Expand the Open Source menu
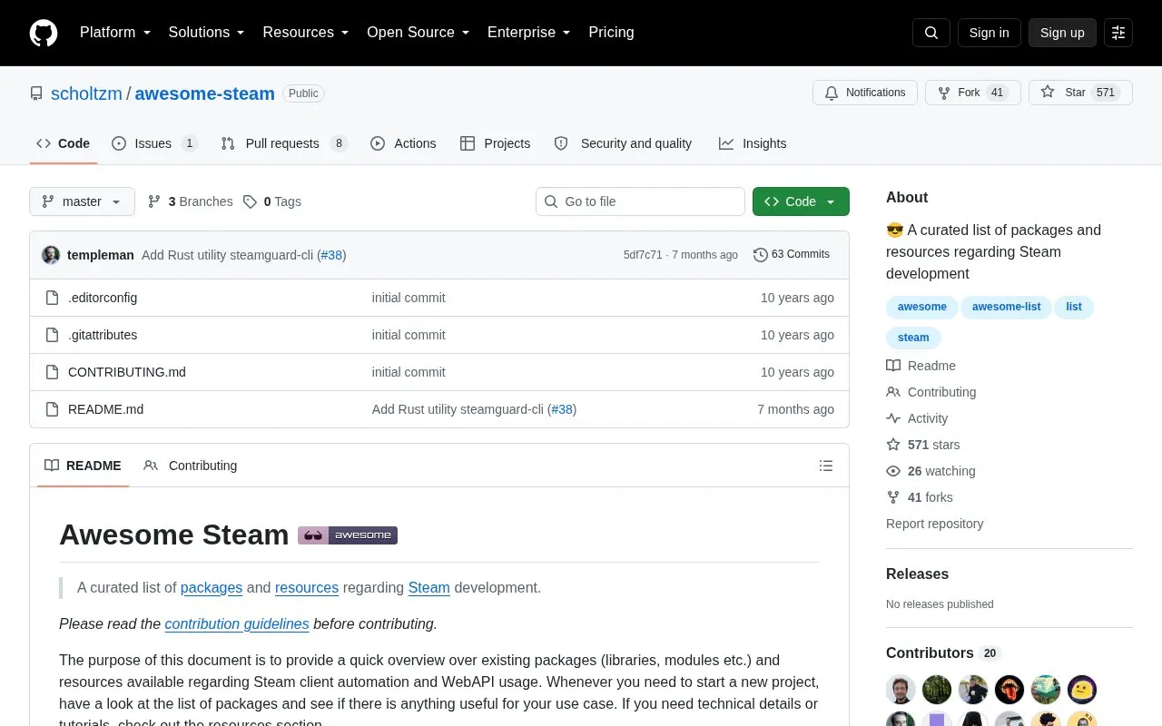 (x=419, y=33)
